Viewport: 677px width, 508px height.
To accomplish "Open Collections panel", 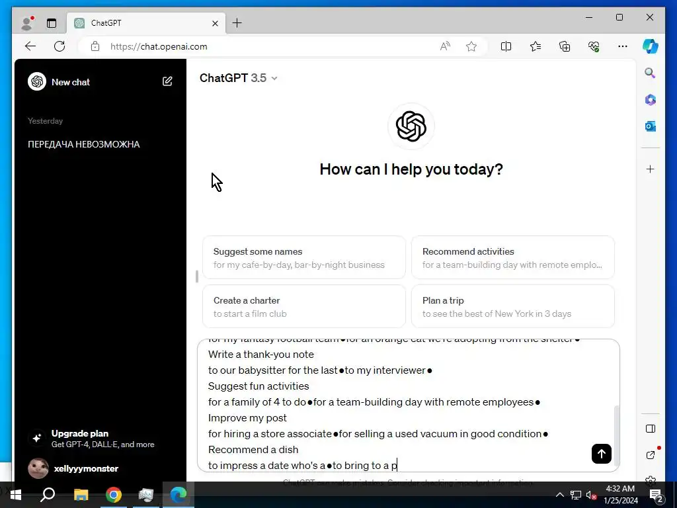I will [565, 46].
